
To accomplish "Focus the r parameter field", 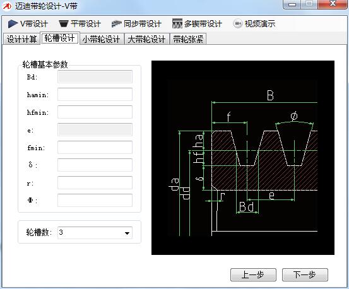I will pyautogui.click(x=95, y=182).
